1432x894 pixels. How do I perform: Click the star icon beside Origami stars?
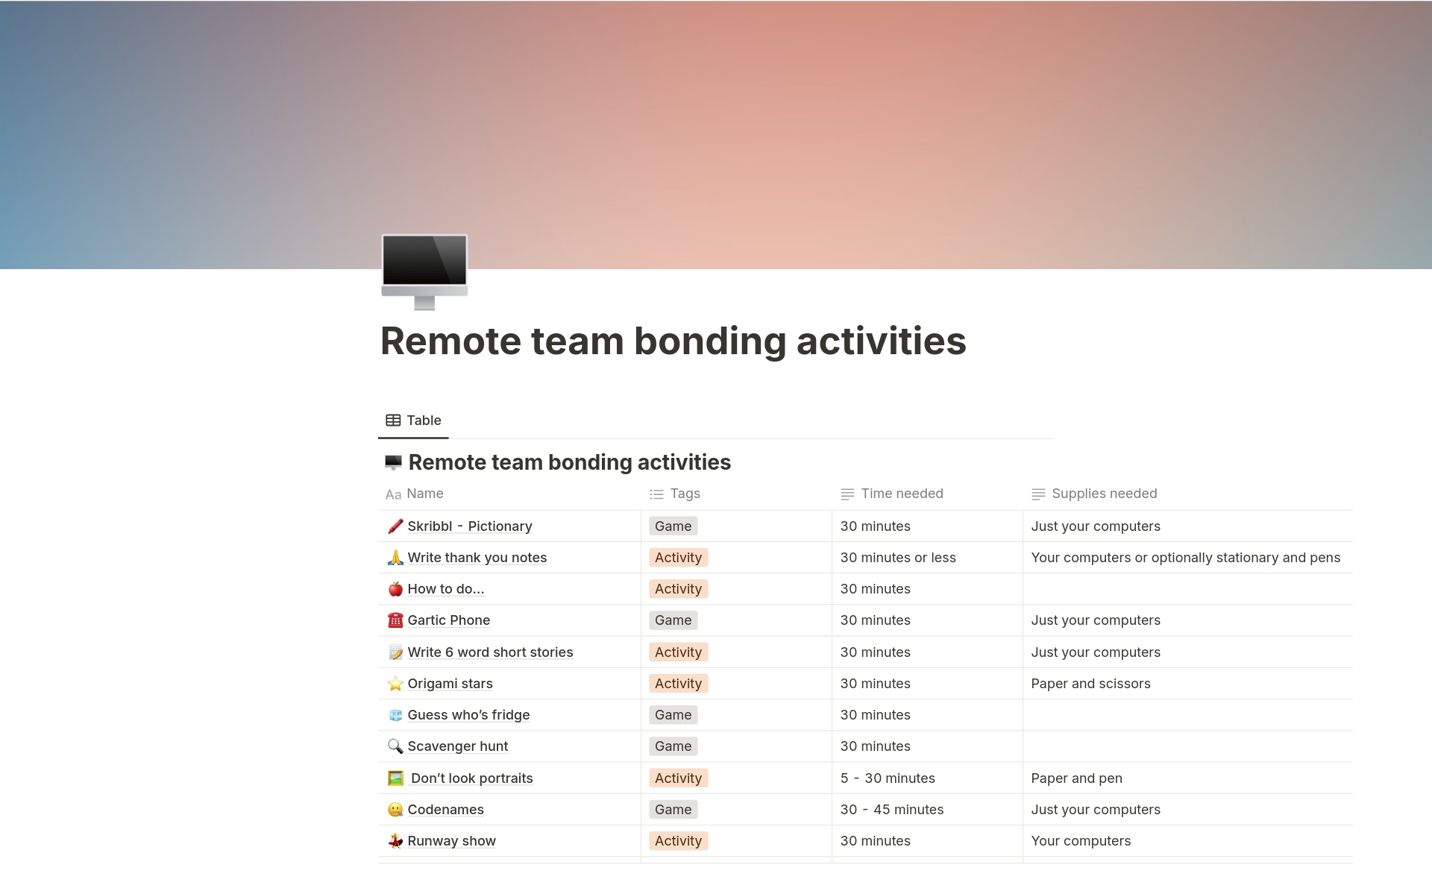(x=395, y=684)
